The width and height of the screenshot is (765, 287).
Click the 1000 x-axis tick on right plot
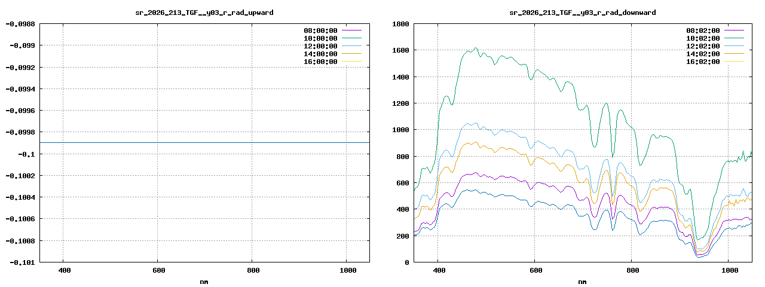point(729,270)
